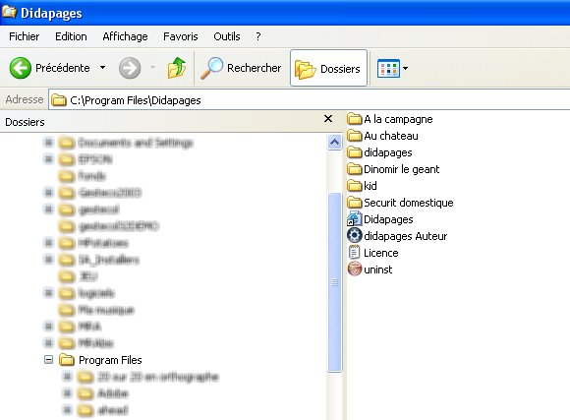This screenshot has height=420, width=570.
Task: Click the views grid icon
Action: coord(388,68)
